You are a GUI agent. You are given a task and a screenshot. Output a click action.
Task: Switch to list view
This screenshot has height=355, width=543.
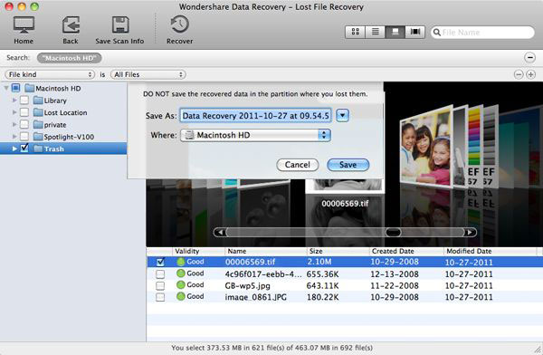click(x=375, y=32)
